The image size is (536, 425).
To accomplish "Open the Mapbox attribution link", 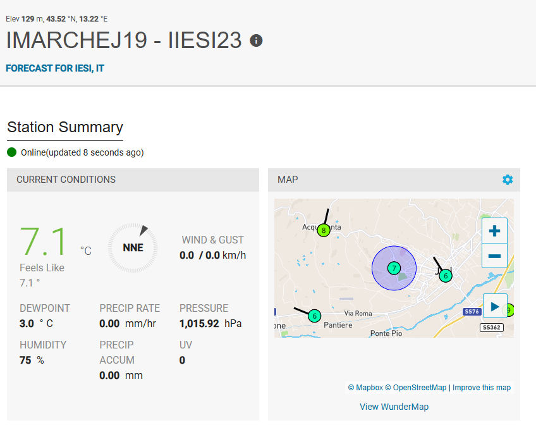I will pos(365,388).
